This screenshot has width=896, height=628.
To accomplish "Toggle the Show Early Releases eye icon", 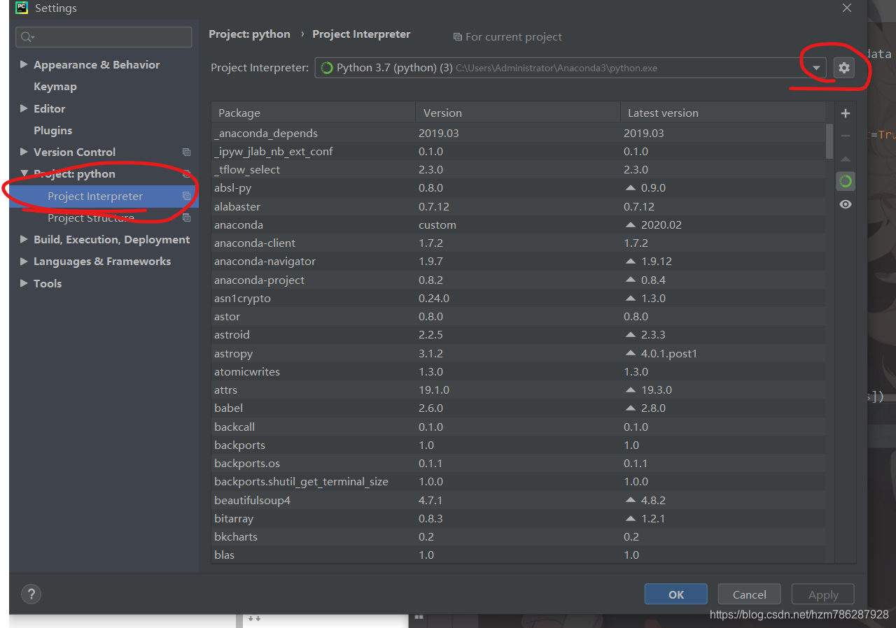I will click(846, 204).
